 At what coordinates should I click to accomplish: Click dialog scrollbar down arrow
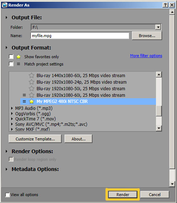tap(172, 184)
